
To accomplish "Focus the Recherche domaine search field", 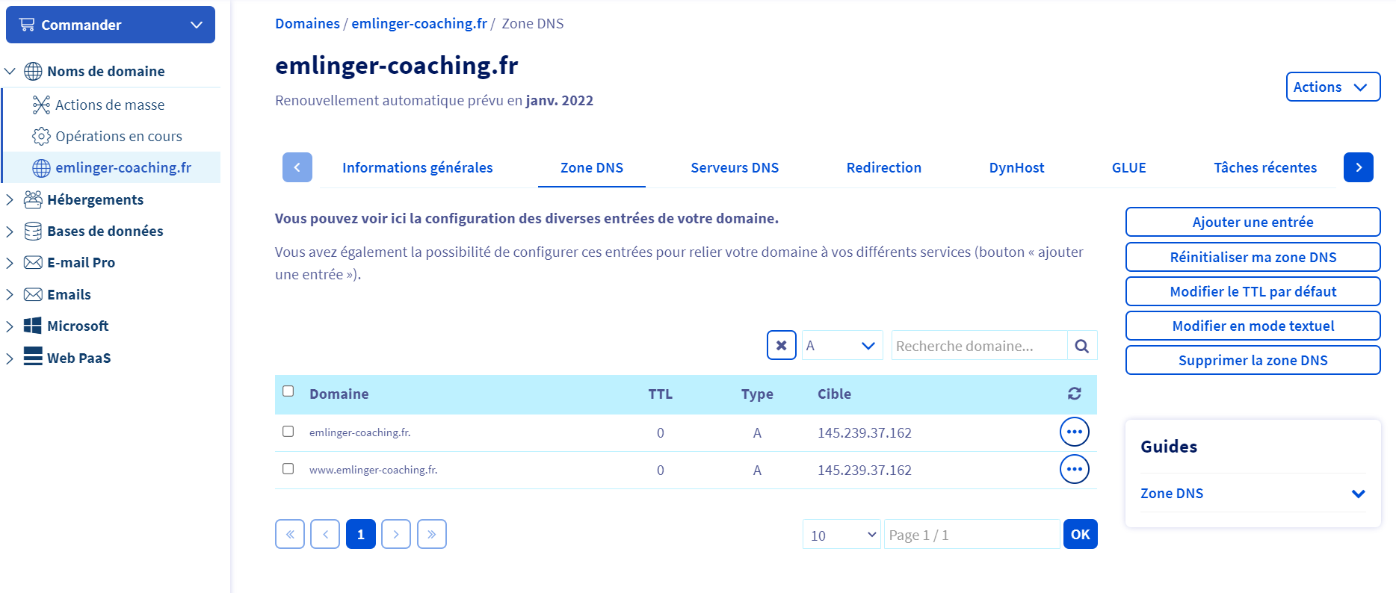I will [978, 346].
